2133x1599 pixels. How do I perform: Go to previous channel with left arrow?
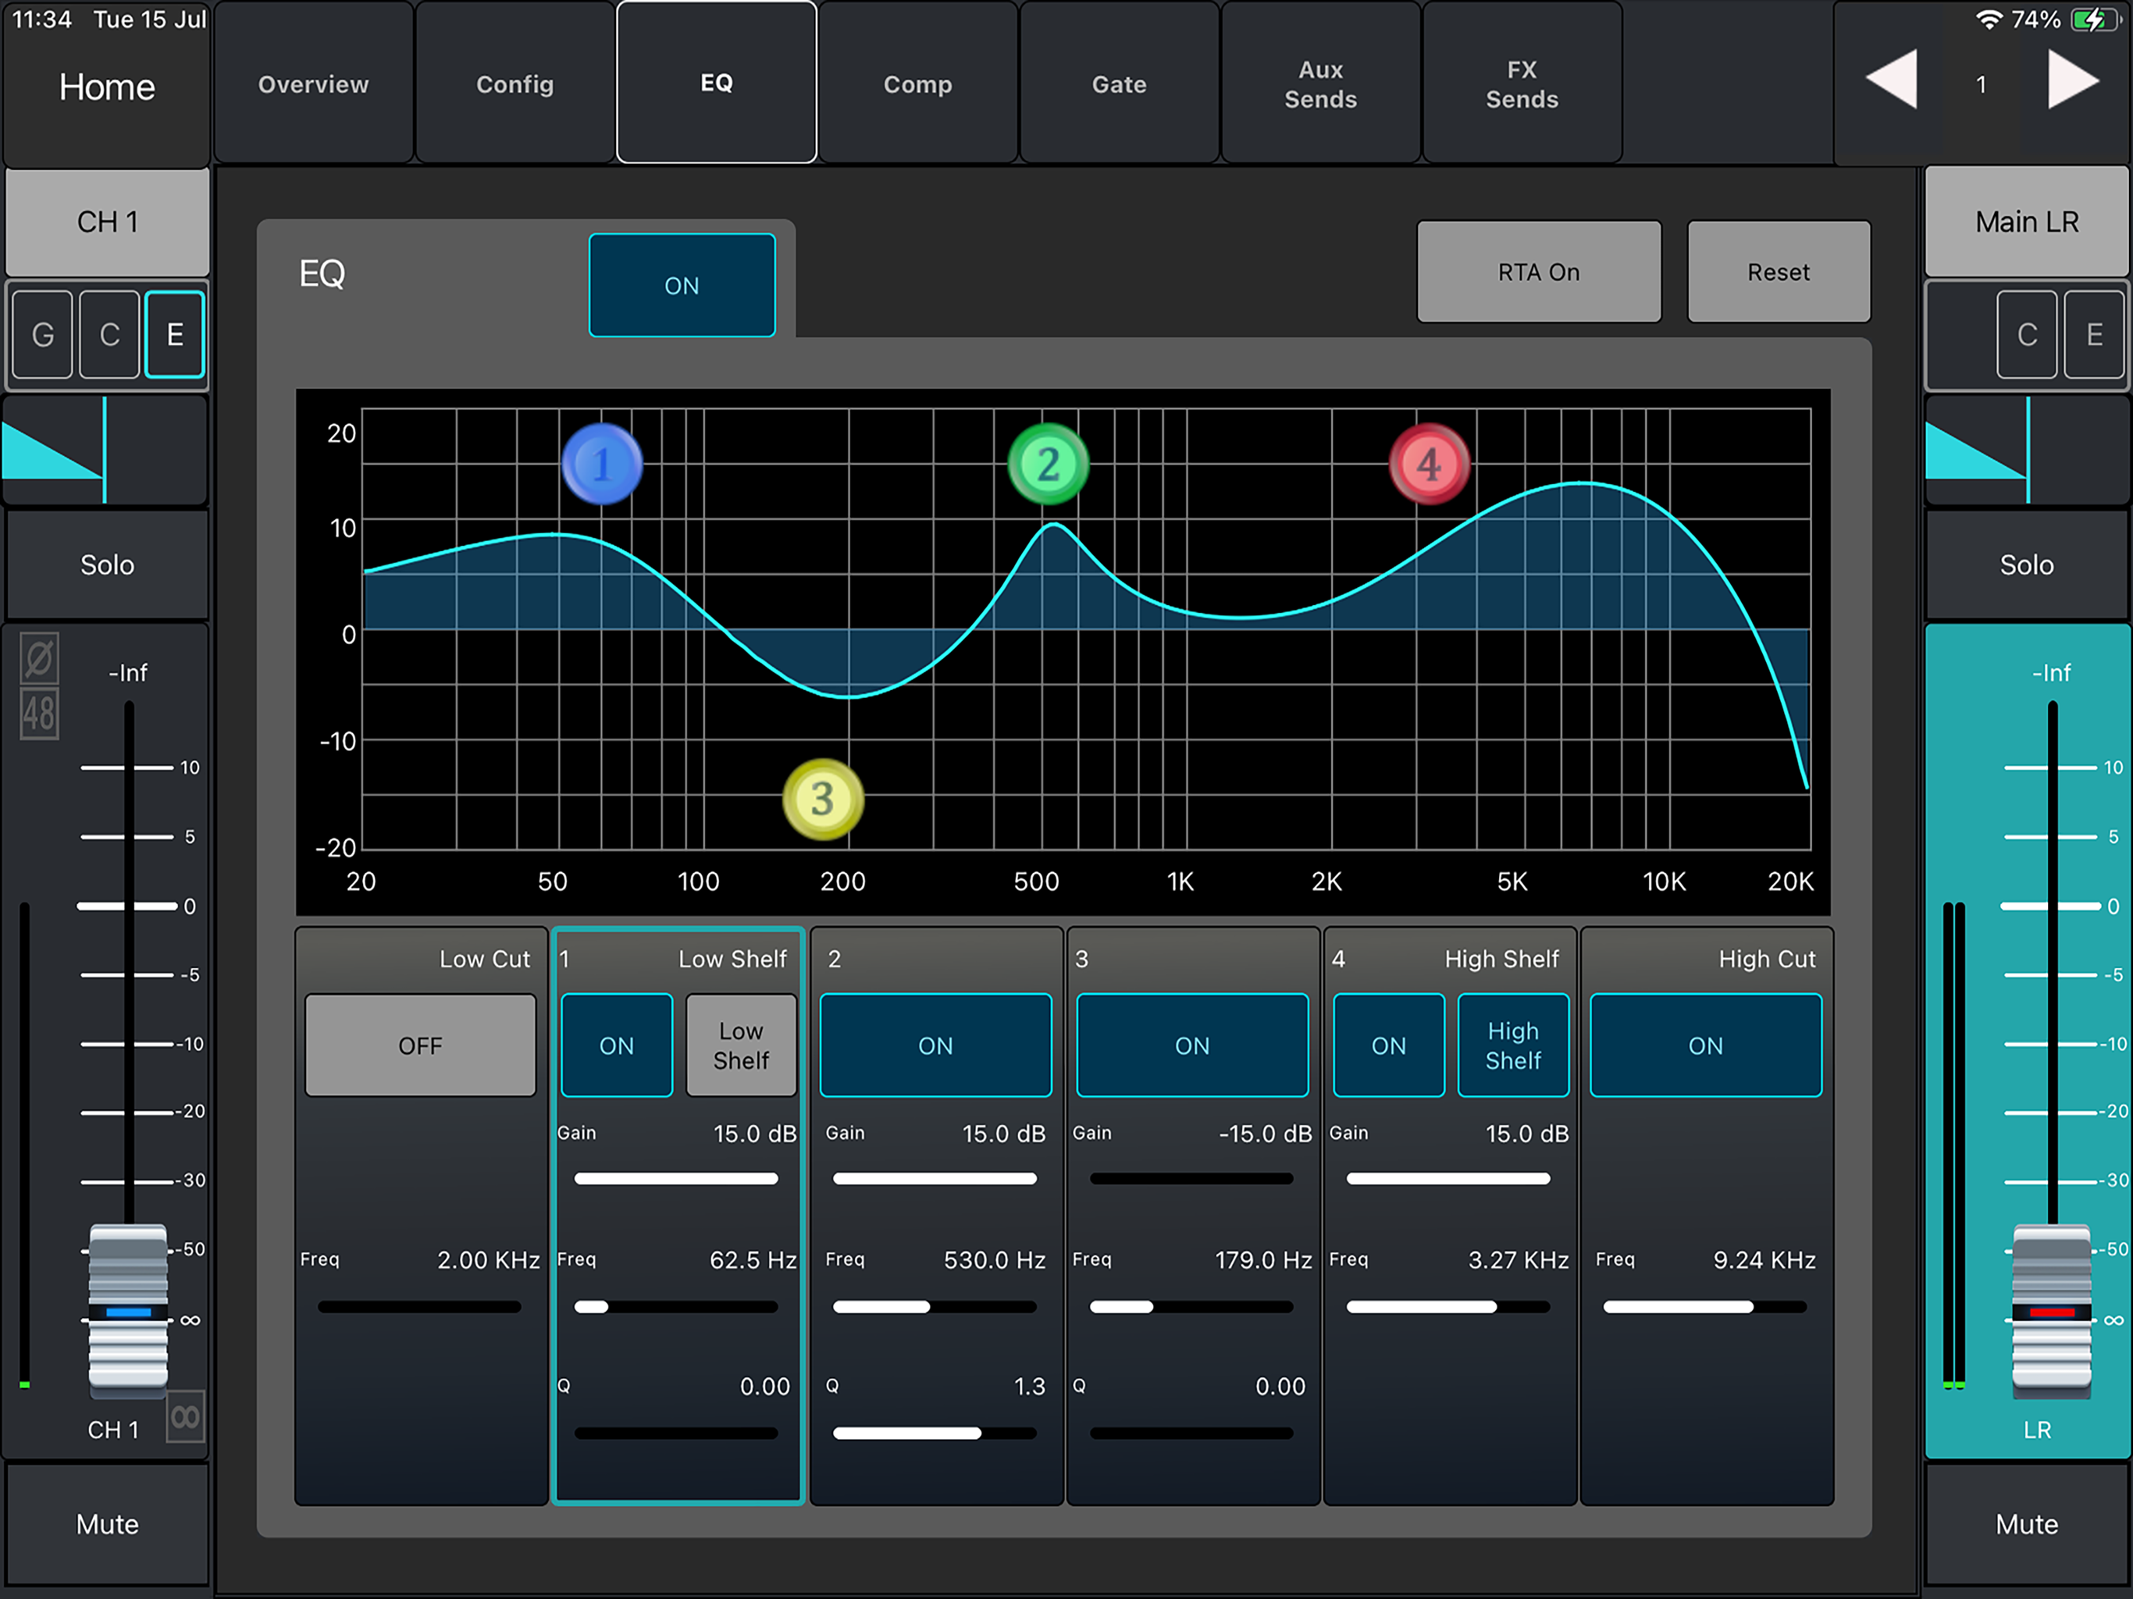pyautogui.click(x=1892, y=81)
